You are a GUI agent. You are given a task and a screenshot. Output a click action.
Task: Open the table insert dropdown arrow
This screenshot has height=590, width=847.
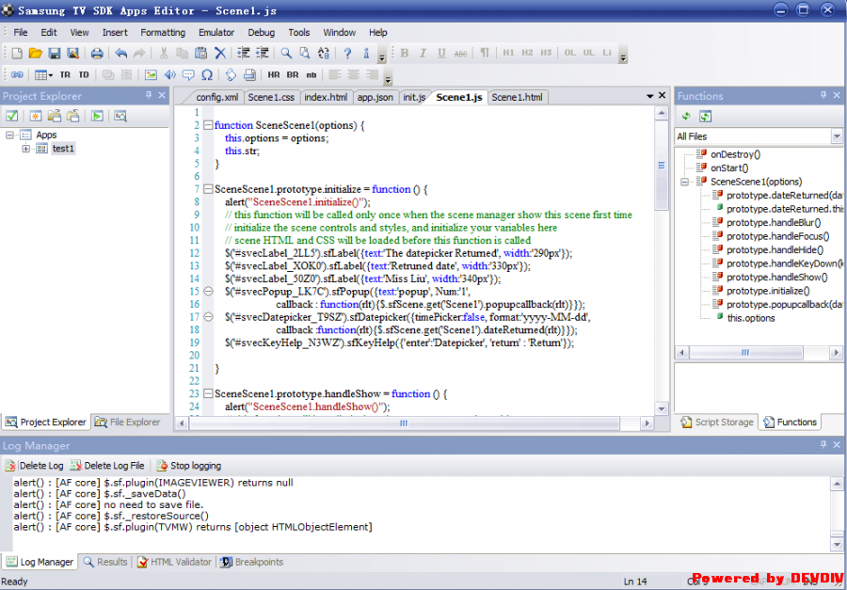51,75
